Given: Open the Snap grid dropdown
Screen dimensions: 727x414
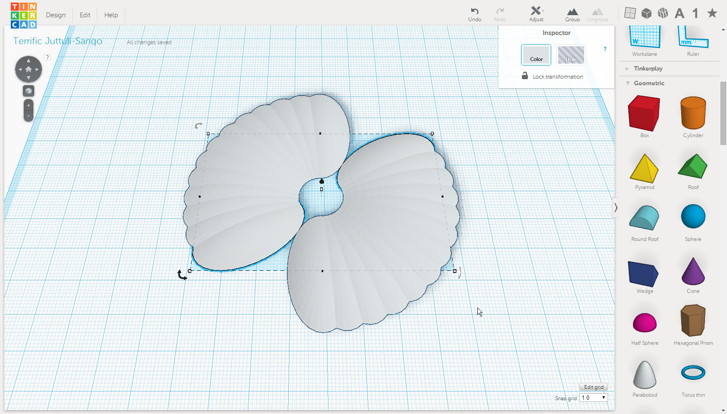Looking at the screenshot, I should coord(594,398).
